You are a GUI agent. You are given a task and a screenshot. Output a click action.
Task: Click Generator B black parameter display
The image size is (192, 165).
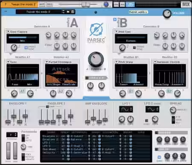point(131,39)
